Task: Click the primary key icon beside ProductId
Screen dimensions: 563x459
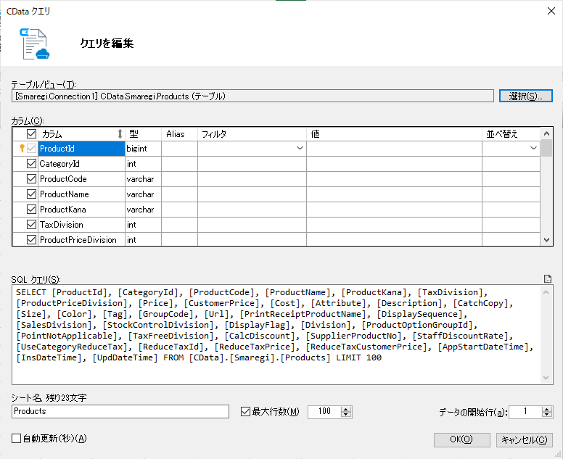Action: pyautogui.click(x=22, y=148)
